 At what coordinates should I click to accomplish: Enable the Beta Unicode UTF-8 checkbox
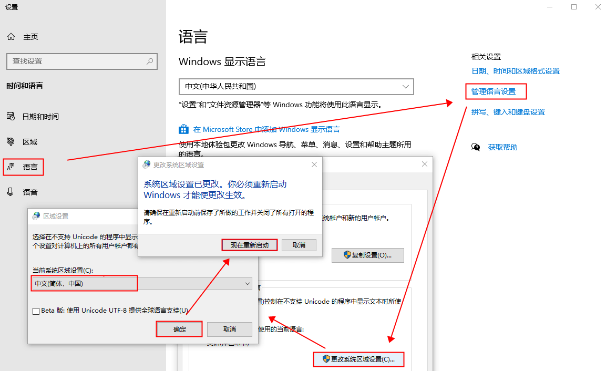click(x=36, y=311)
